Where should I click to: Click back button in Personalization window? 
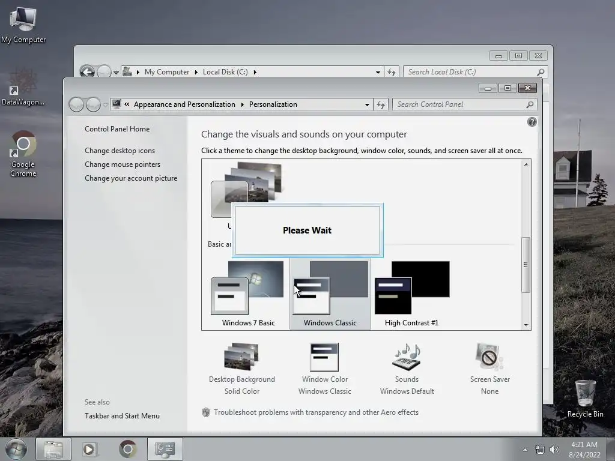[76, 104]
